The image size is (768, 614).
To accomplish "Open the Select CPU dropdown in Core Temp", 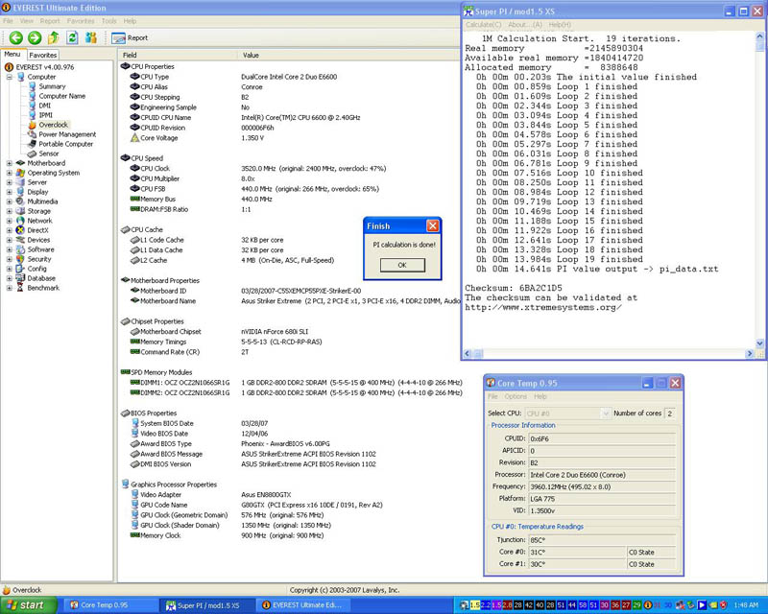I will (x=567, y=413).
